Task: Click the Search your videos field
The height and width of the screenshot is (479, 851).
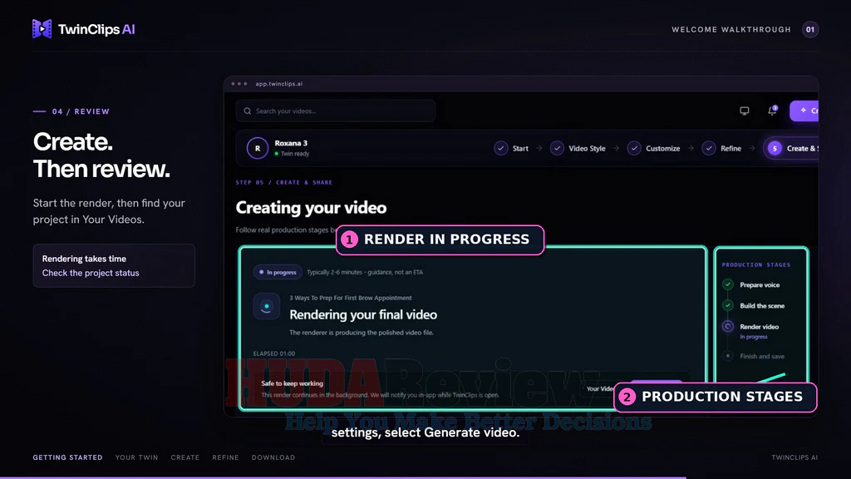Action: [336, 111]
